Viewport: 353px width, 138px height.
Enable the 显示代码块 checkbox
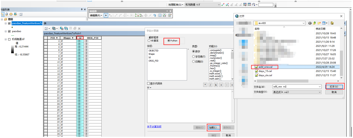148,83
